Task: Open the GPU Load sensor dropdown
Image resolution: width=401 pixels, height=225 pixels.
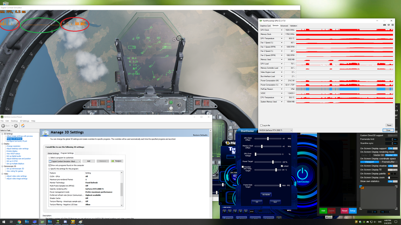Action: [282, 64]
